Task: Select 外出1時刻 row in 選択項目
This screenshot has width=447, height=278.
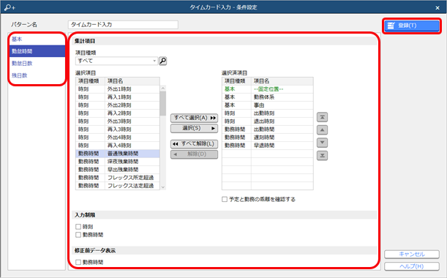Action: click(118, 89)
